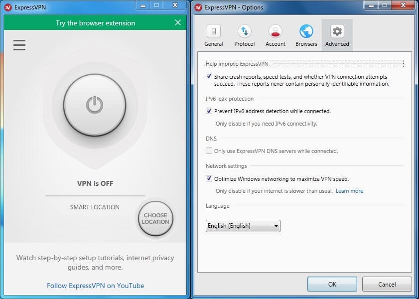Click Only disable if you need IPv6 note
This screenshot has height=299, width=419.
click(267, 124)
